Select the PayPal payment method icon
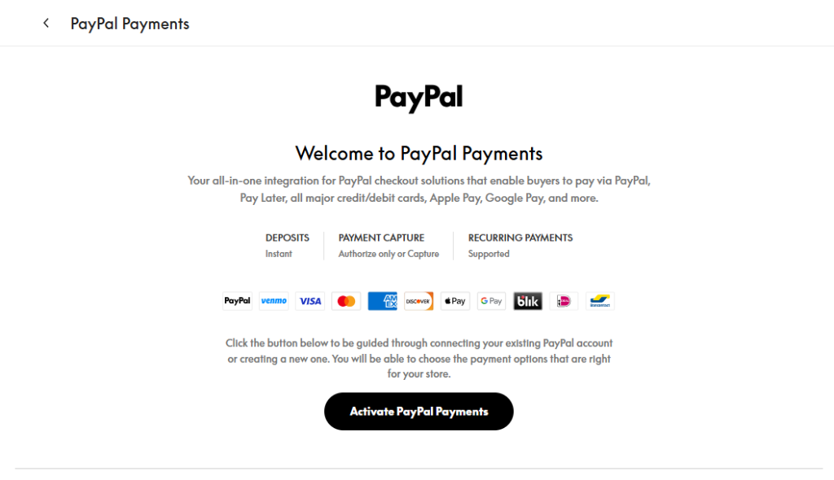This screenshot has width=834, height=480. (x=237, y=300)
